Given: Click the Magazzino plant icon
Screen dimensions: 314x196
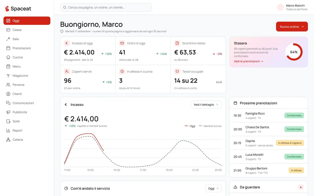Looking at the screenshot, I should coord(8,76).
